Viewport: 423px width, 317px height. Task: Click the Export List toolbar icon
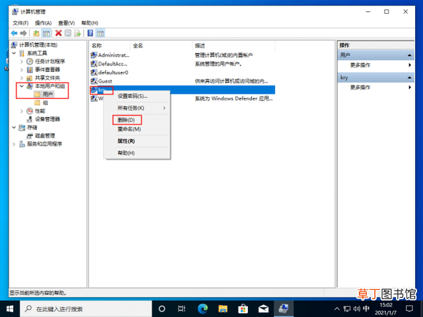[x=77, y=33]
